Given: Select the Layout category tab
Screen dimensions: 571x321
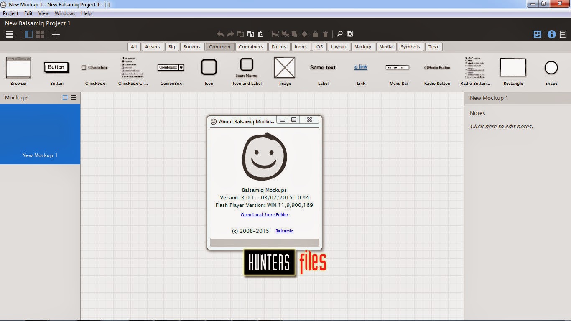Looking at the screenshot, I should tap(339, 47).
